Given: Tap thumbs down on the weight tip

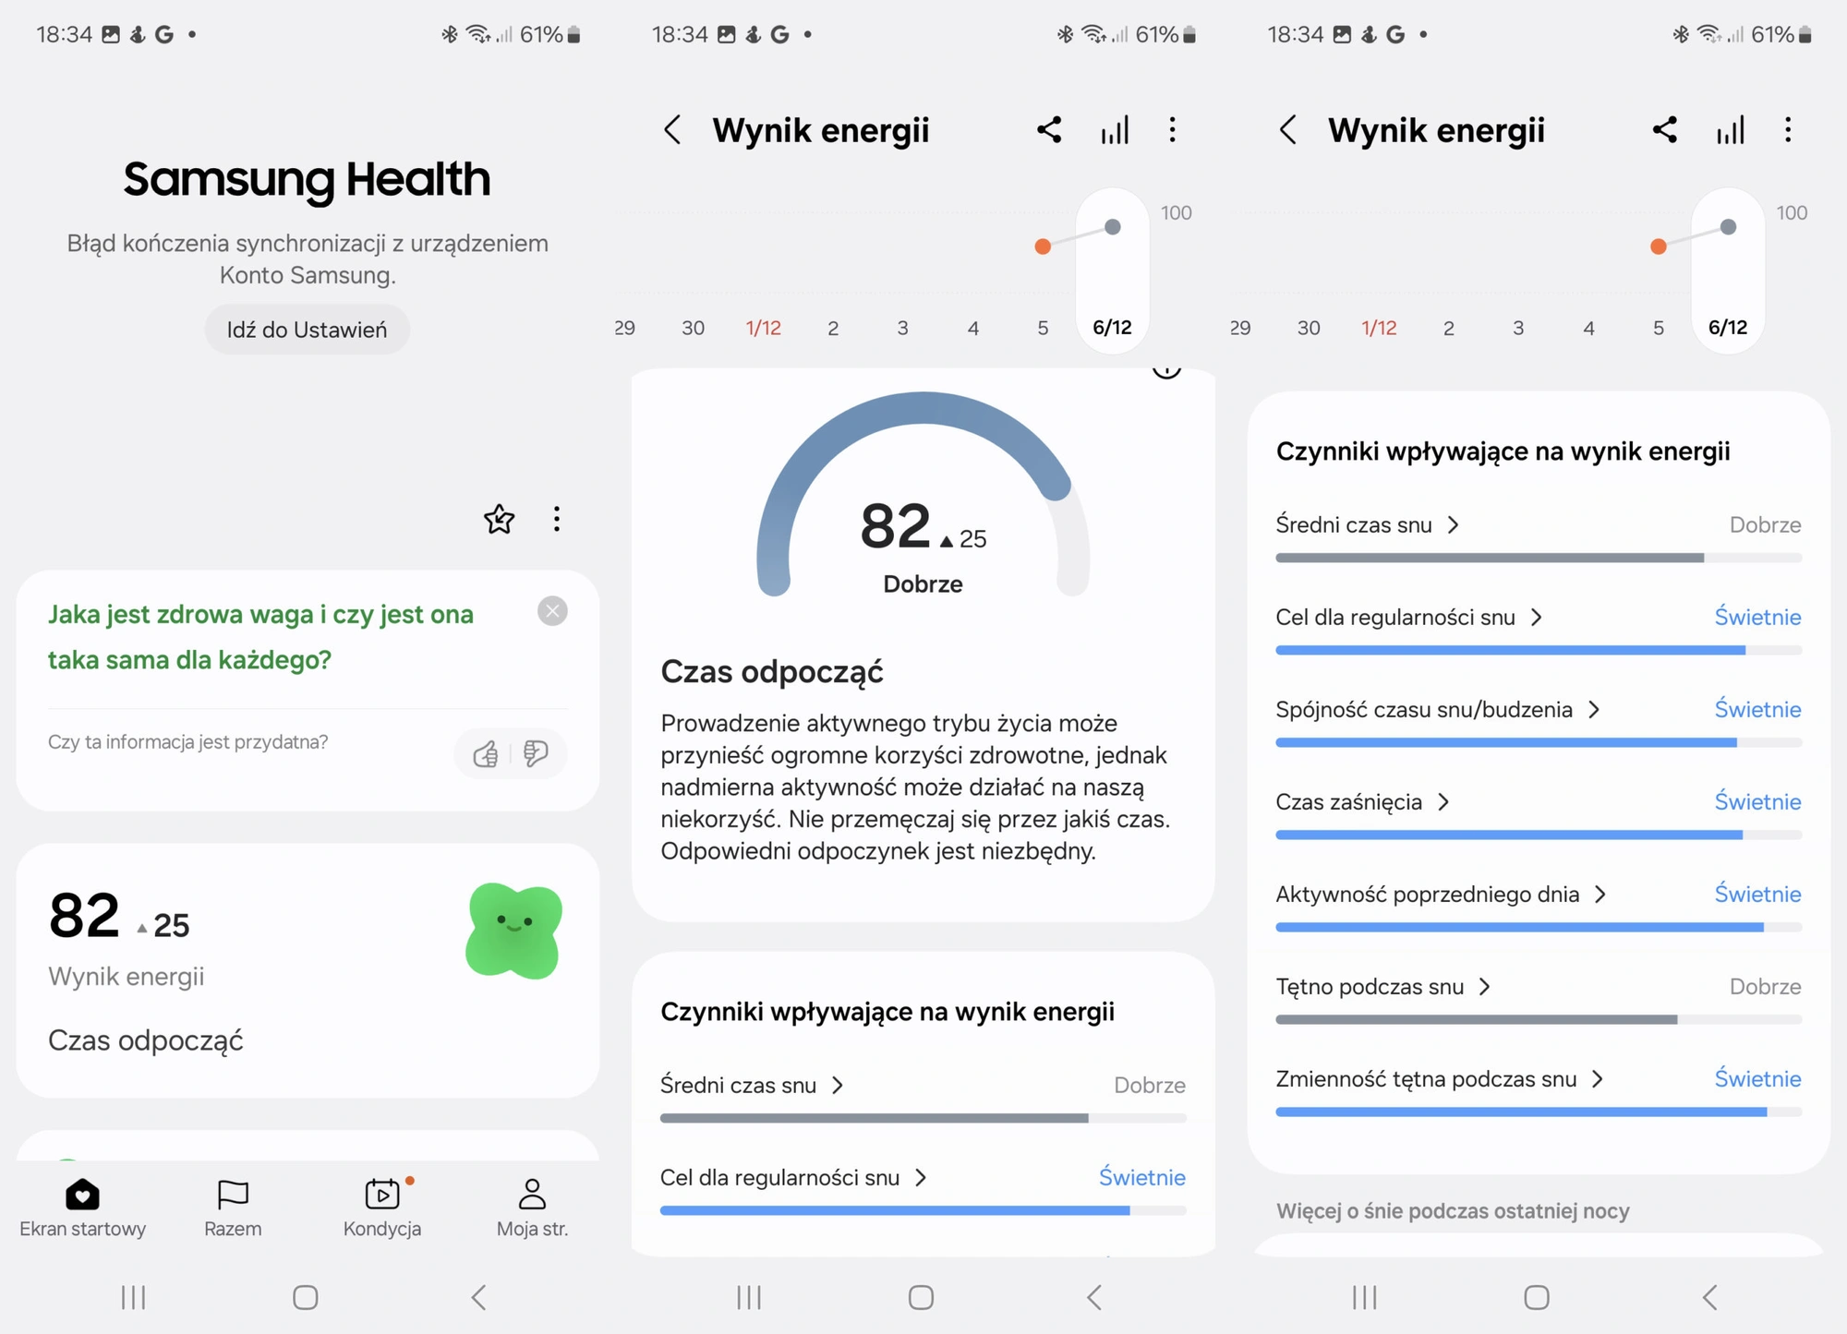Looking at the screenshot, I should 536,753.
